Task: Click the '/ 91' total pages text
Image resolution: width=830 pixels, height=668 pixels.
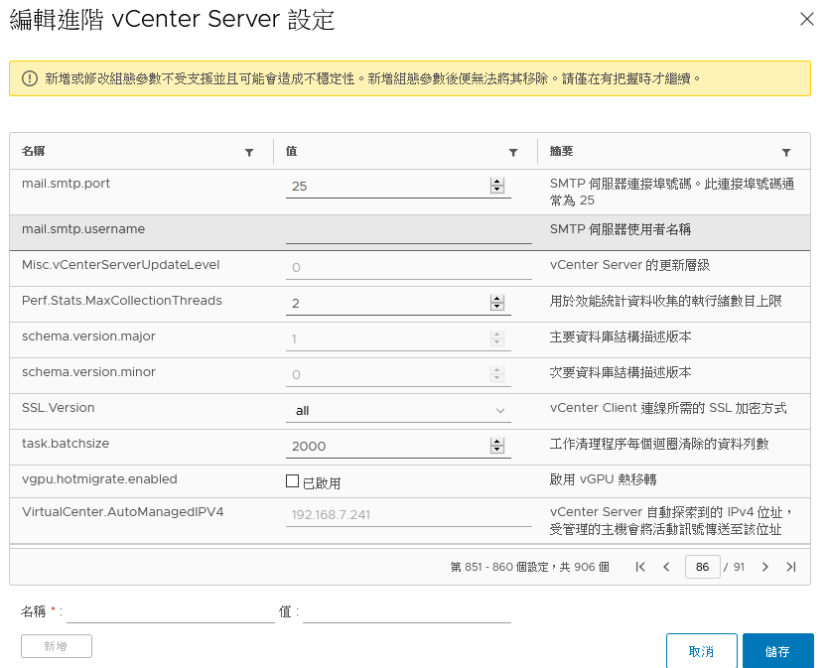Action: coord(734,567)
